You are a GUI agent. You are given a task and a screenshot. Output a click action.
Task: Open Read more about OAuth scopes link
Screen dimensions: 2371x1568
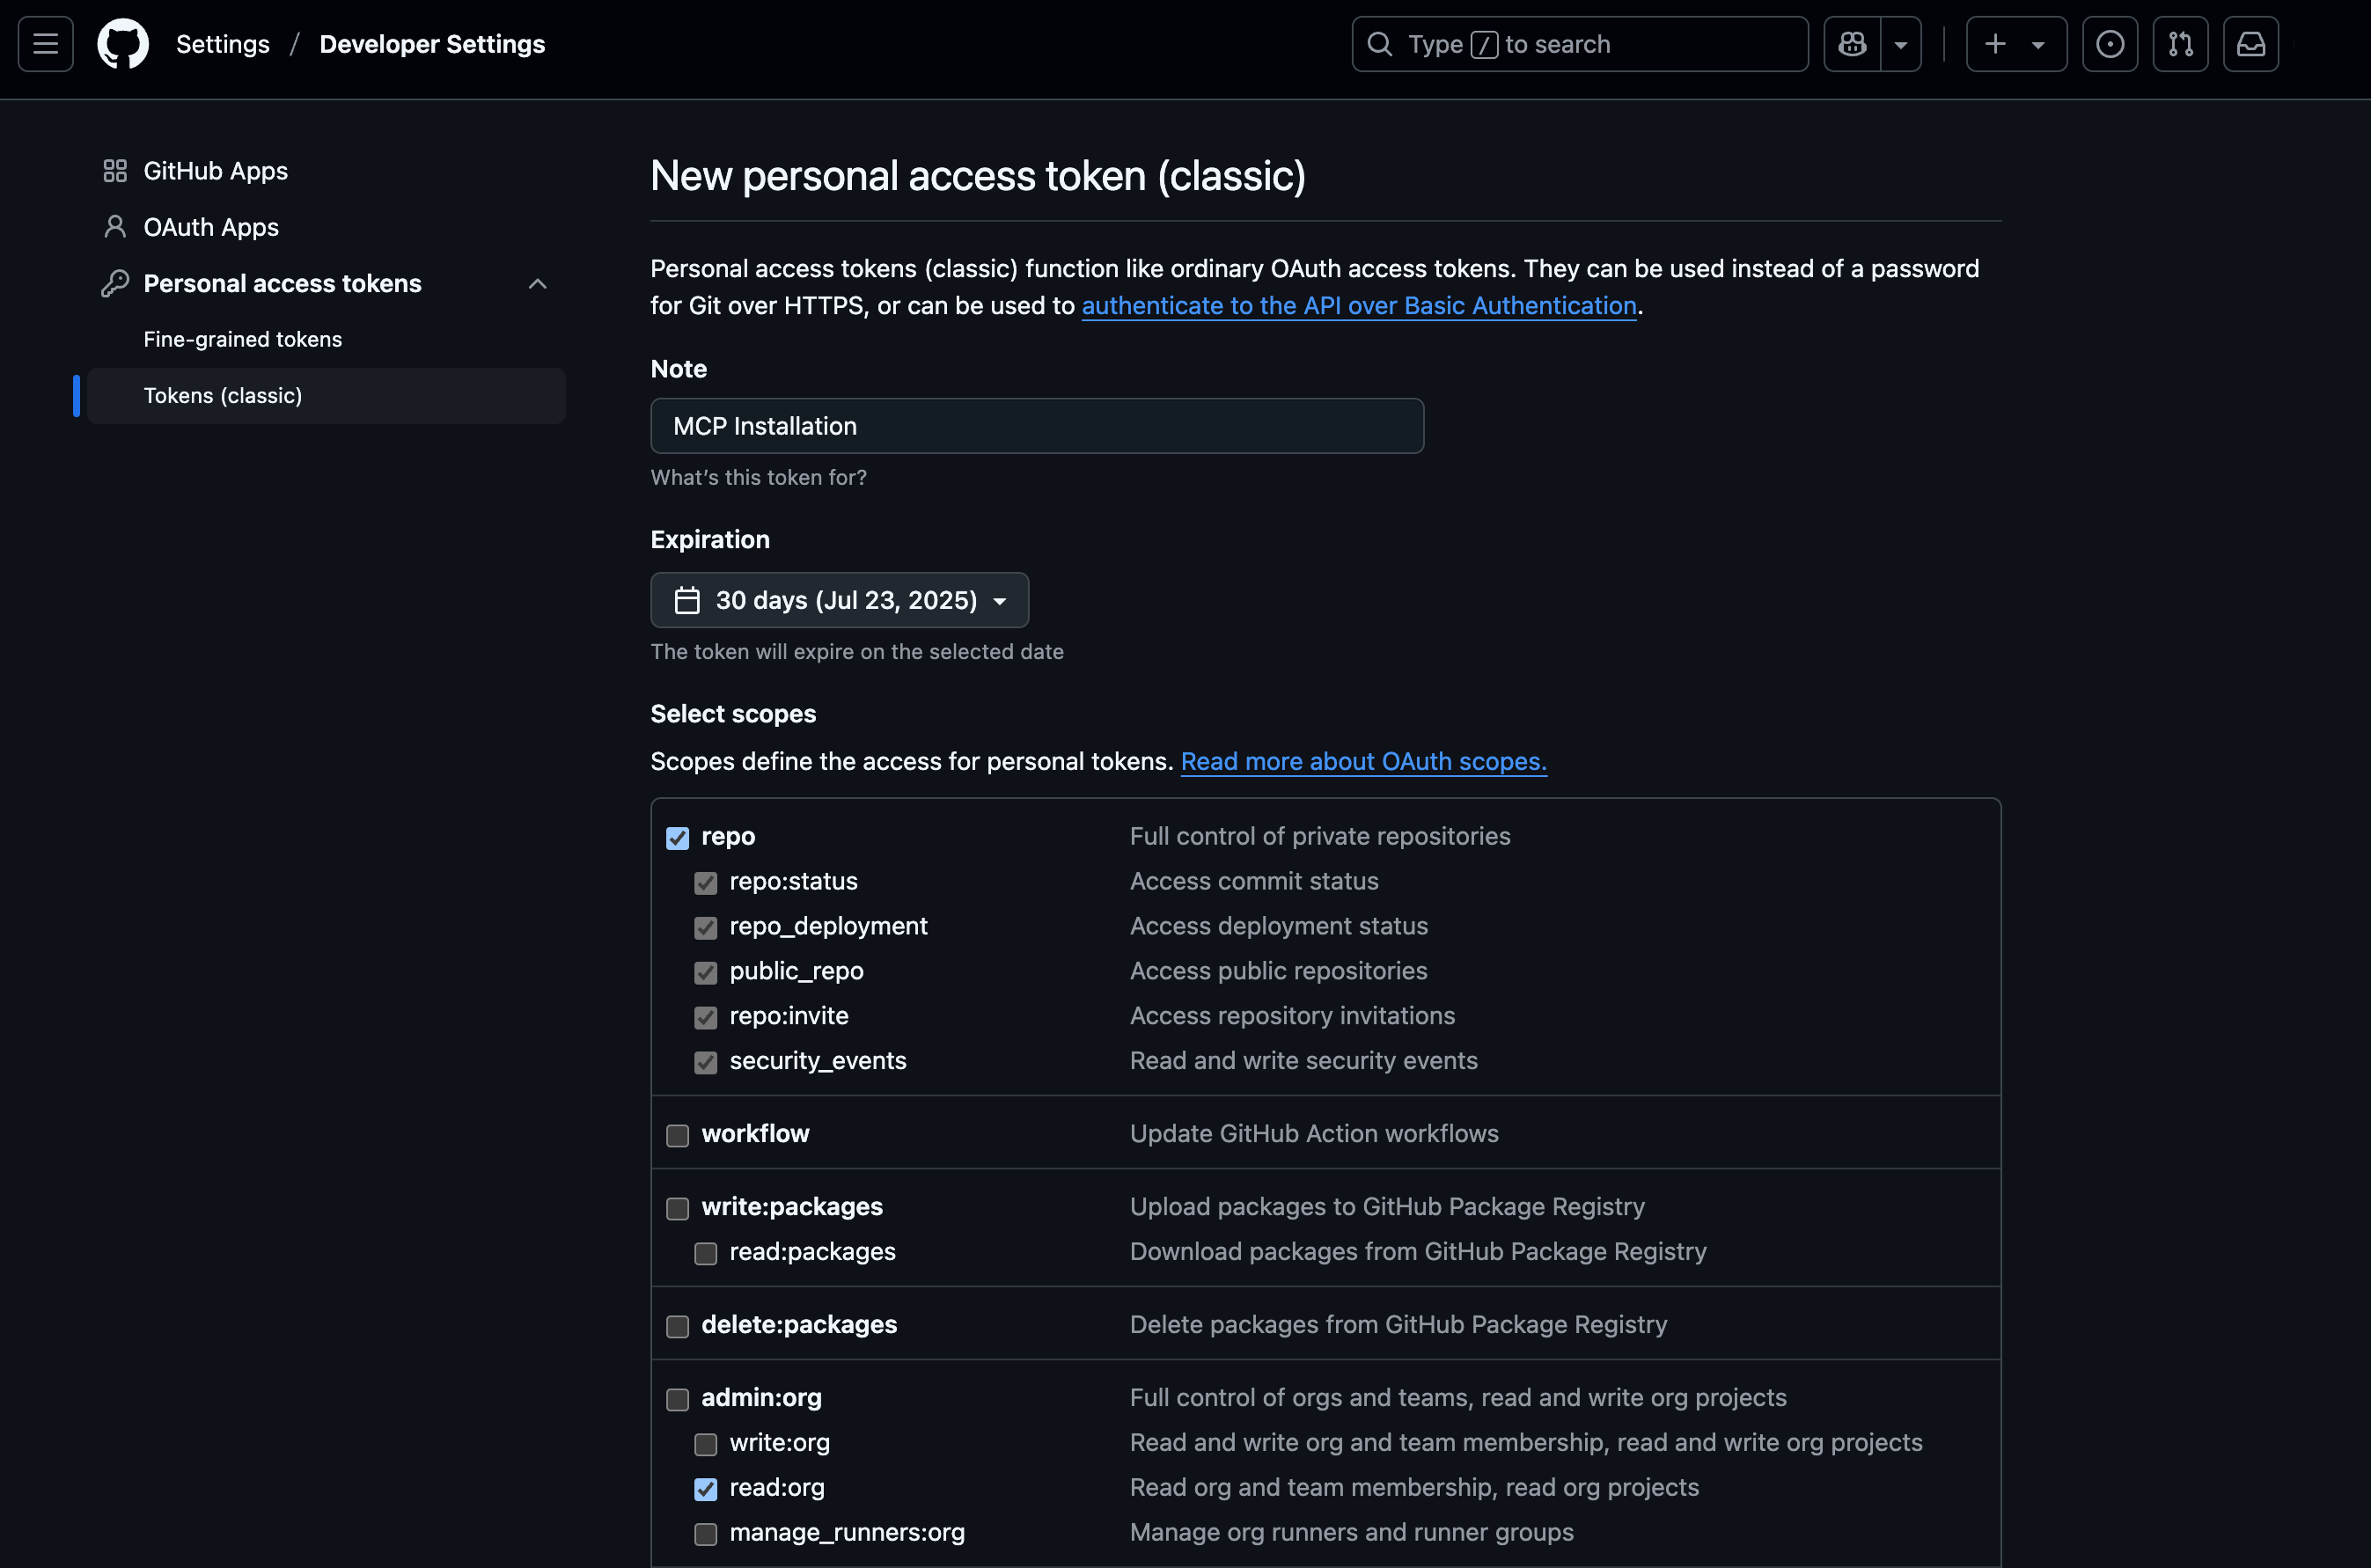click(x=1364, y=761)
